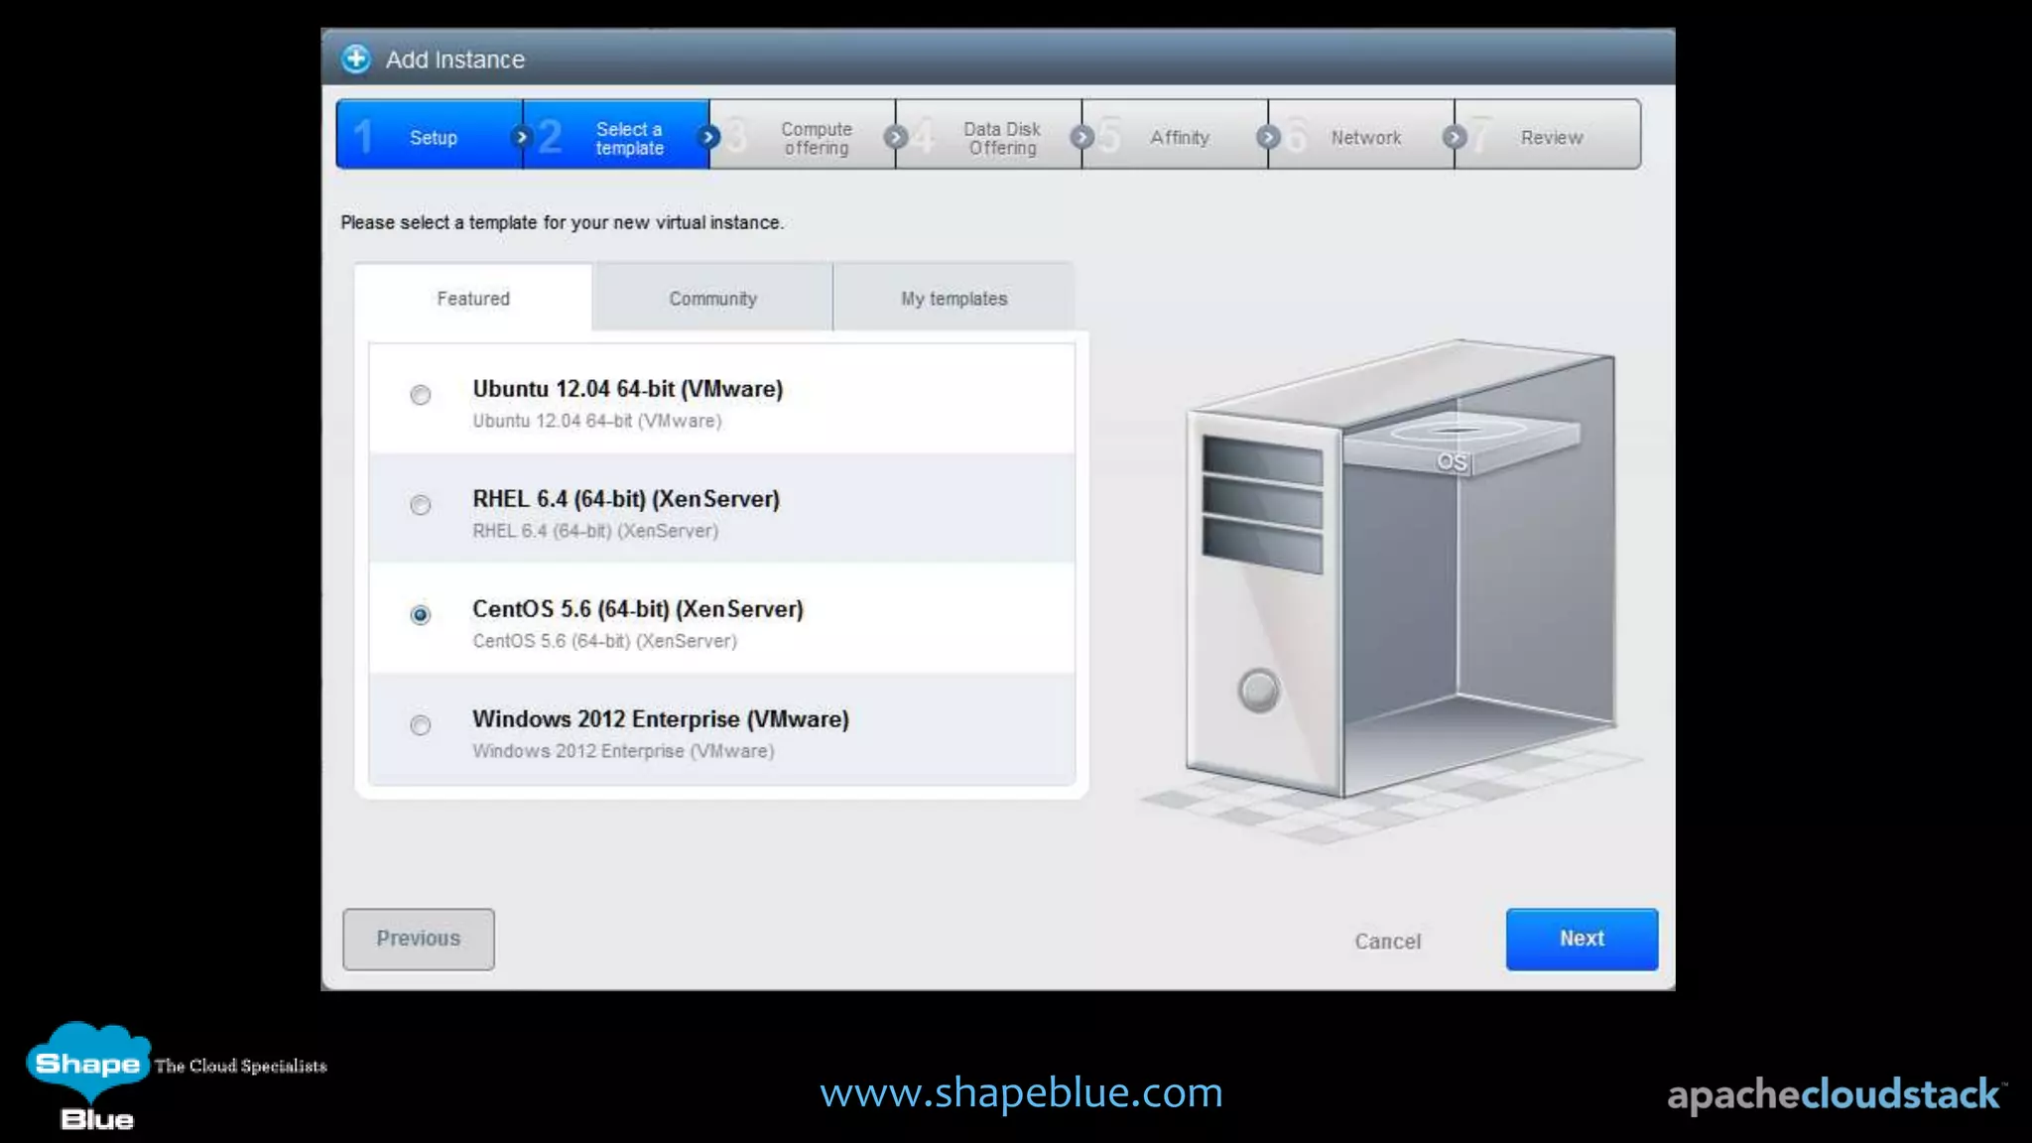This screenshot has width=2032, height=1143.
Task: Click the blue Next button
Action: (1582, 939)
